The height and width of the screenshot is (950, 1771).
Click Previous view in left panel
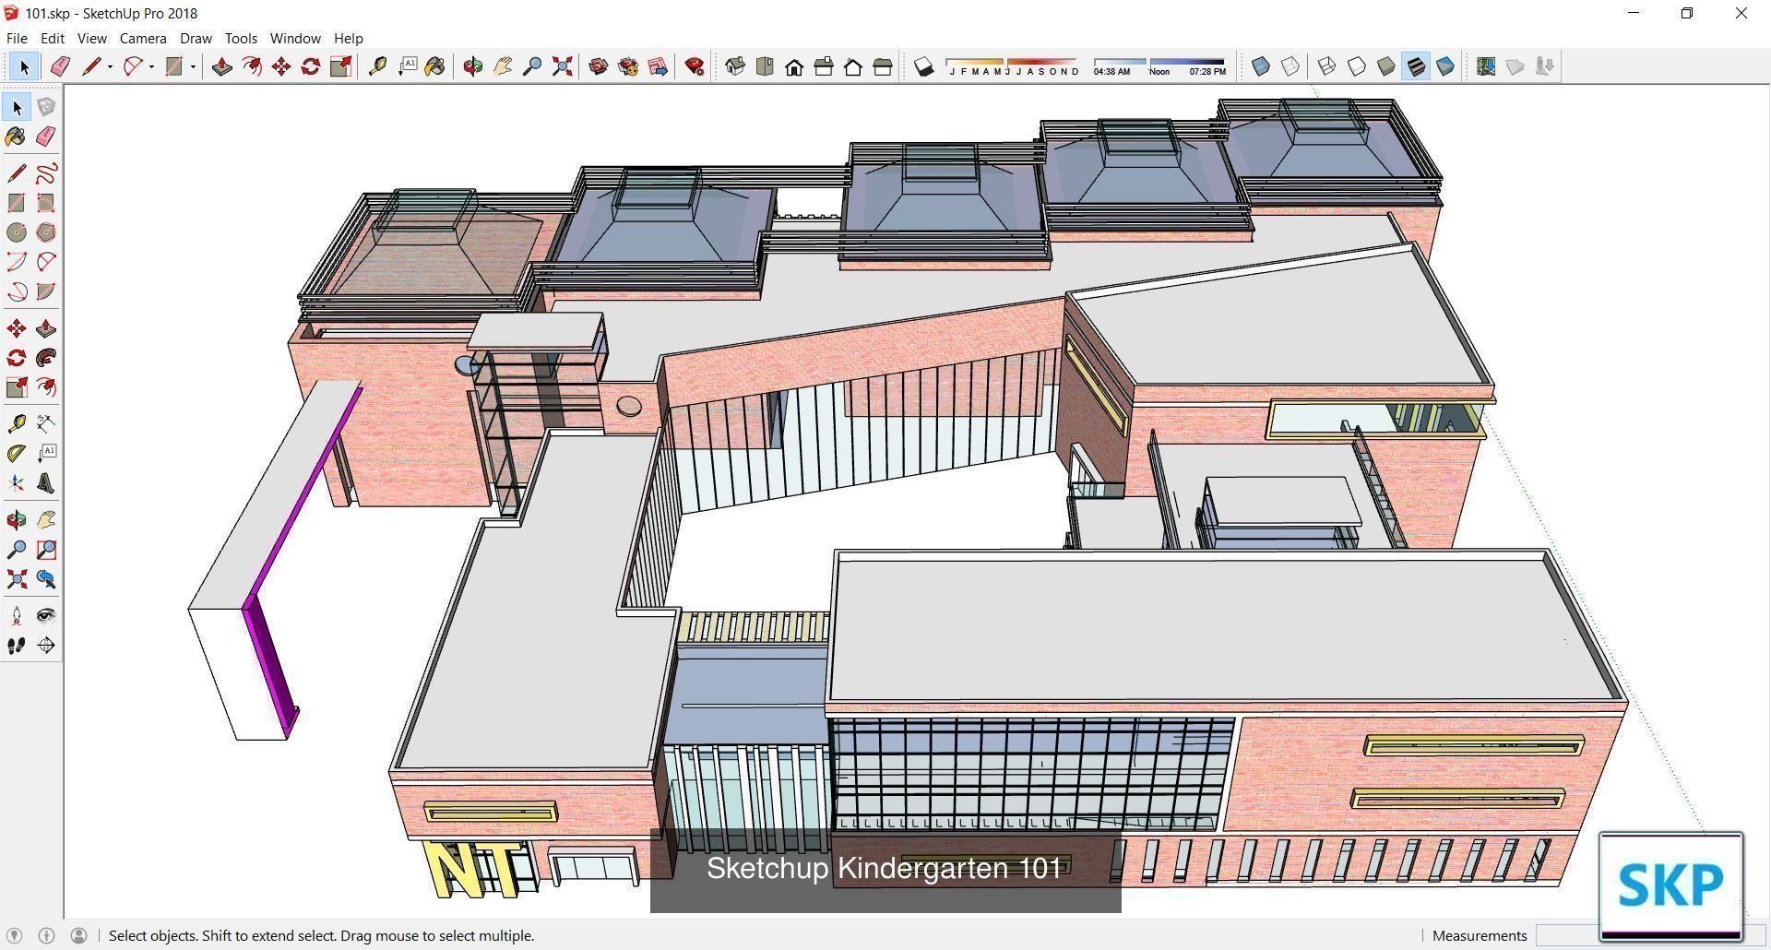pos(46,579)
